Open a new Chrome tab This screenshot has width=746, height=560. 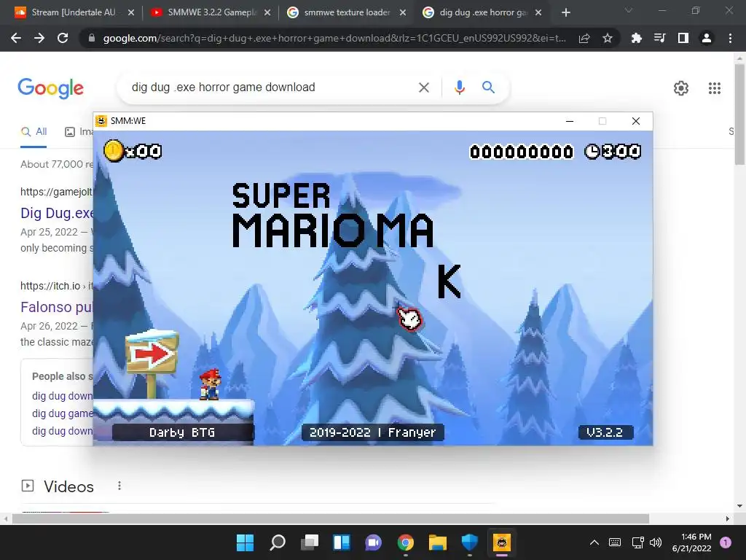pyautogui.click(x=565, y=13)
